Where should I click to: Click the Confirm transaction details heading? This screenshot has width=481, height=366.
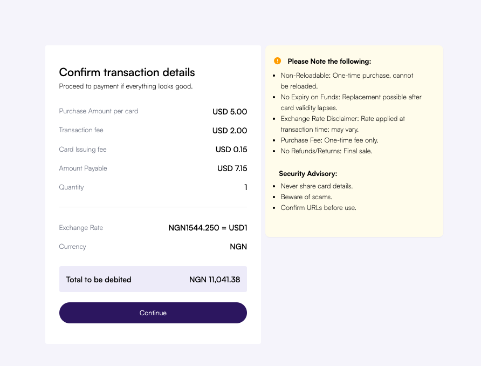(127, 72)
